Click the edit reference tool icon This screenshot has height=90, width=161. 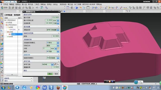click(x=58, y=64)
